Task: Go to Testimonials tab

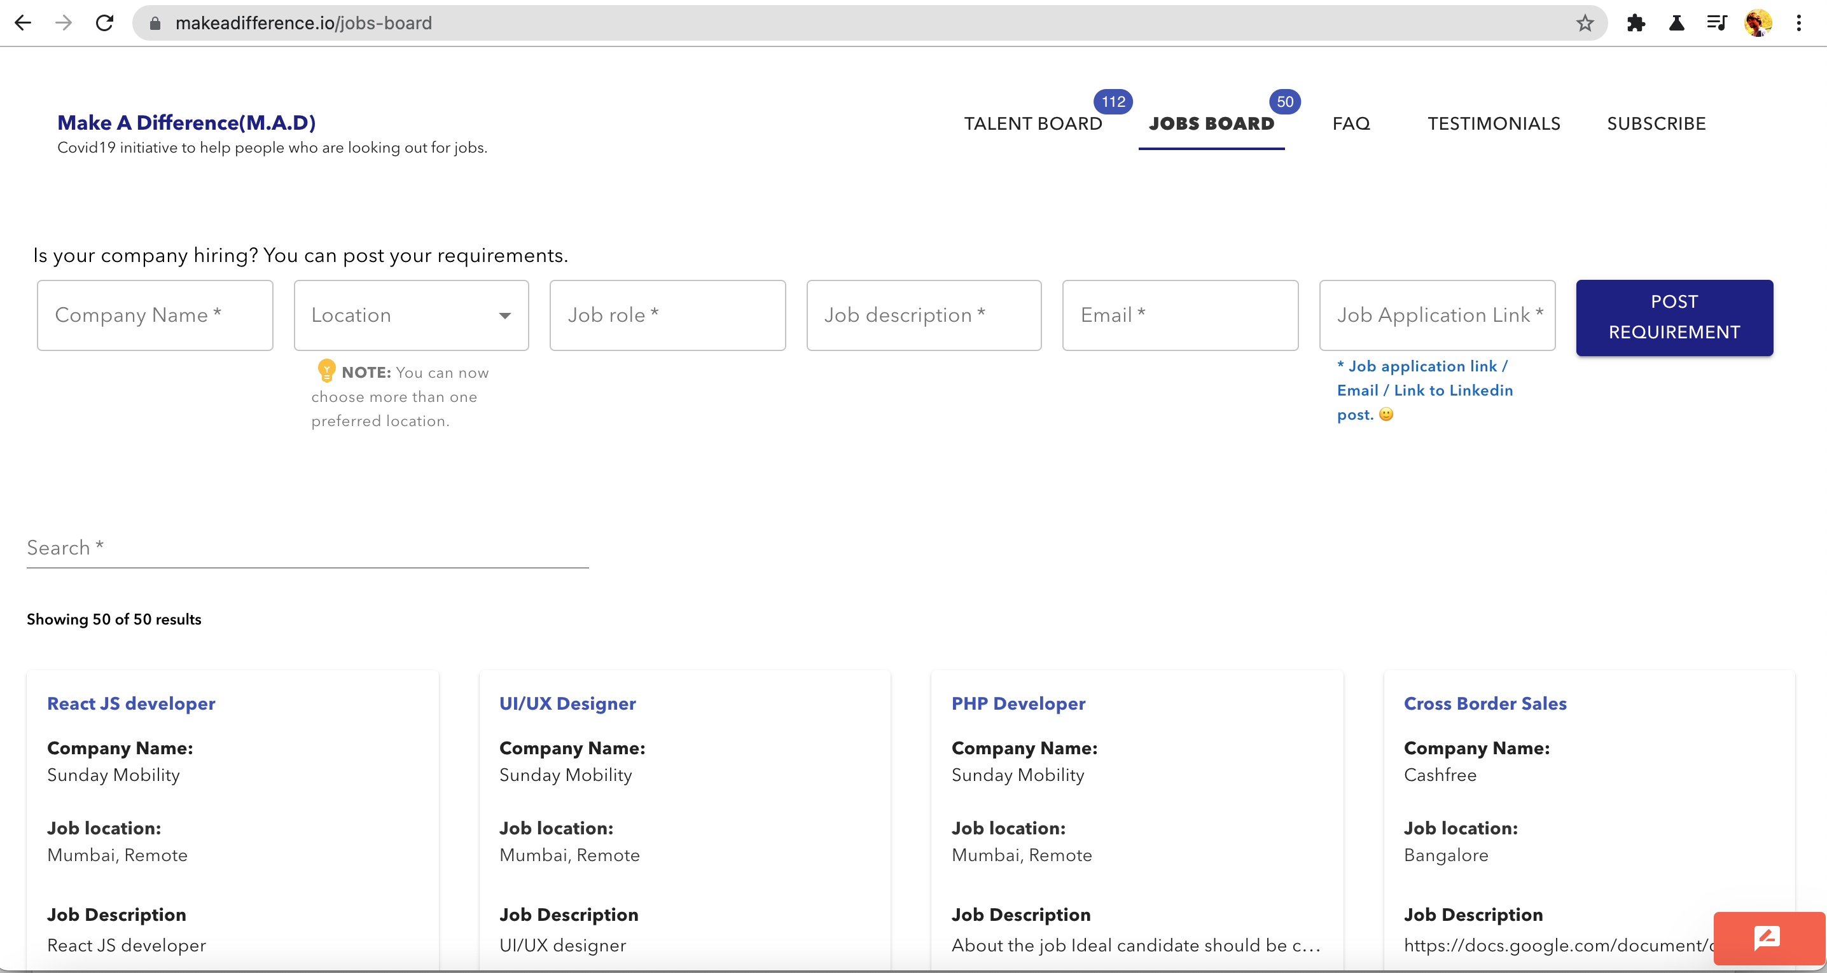Action: tap(1494, 123)
